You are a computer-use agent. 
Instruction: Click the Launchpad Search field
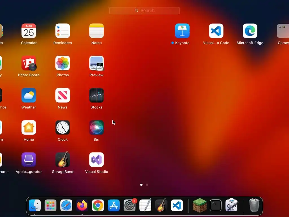pos(144,10)
